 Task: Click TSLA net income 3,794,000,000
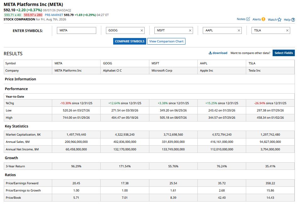point(270,149)
